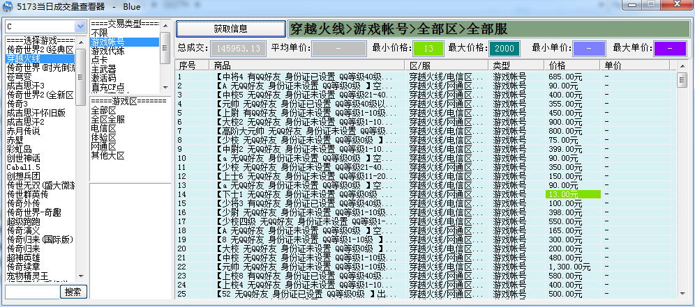The width and height of the screenshot is (695, 307).
Task: Click the 总成交 value 145953.13 field
Action: coord(239,49)
